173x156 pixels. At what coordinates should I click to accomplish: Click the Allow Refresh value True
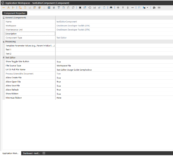coord(59,90)
